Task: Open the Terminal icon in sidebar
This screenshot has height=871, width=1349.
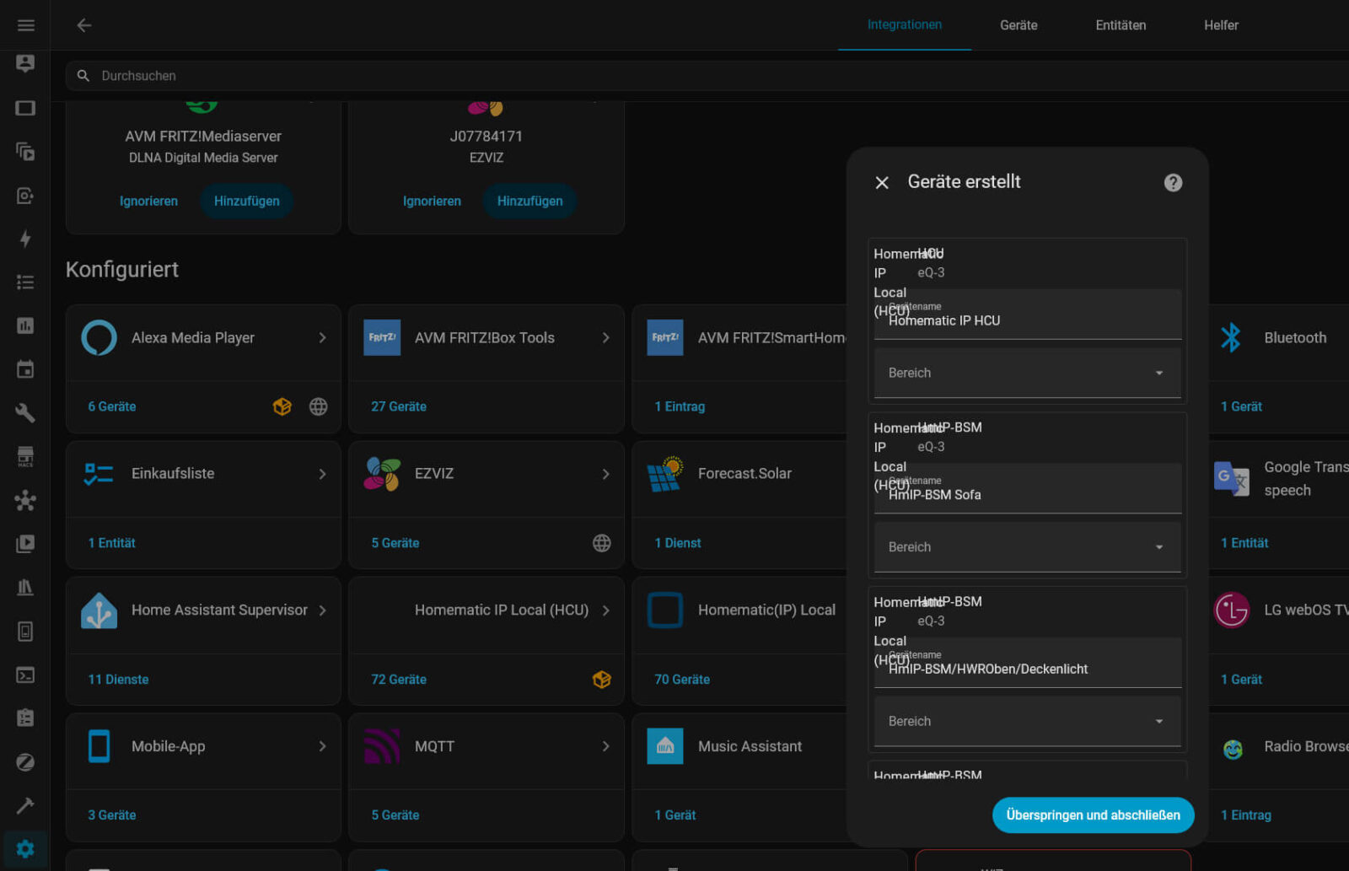Action: [x=25, y=675]
